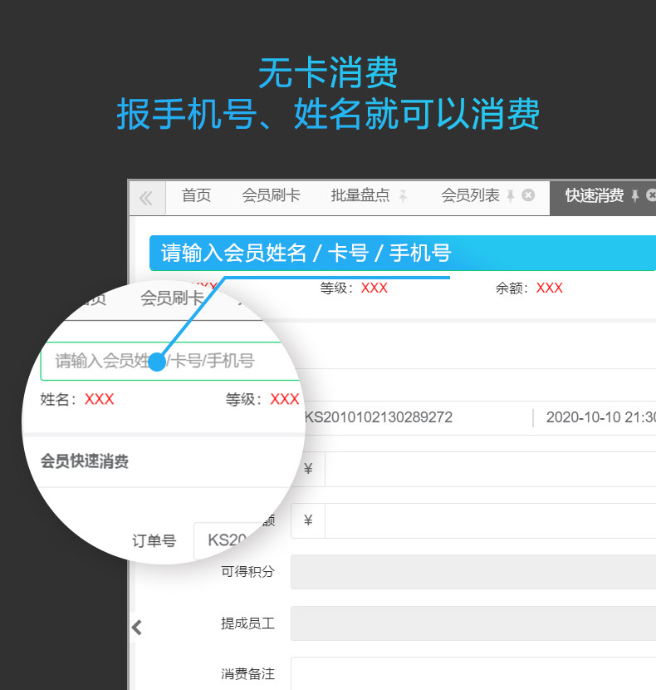Select the 快速消费 tab
The image size is (656, 690).
(x=594, y=195)
